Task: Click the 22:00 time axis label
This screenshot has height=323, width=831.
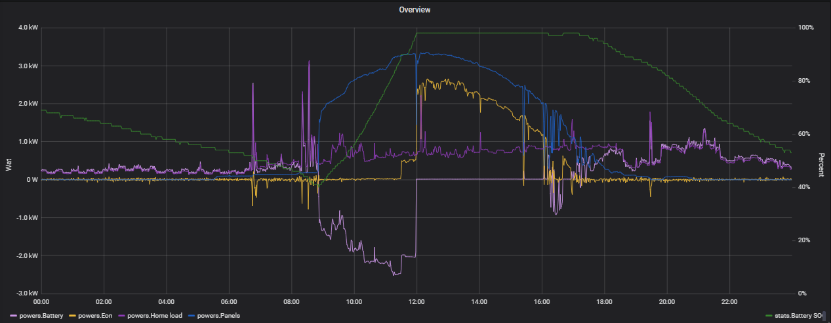Action: (729, 302)
